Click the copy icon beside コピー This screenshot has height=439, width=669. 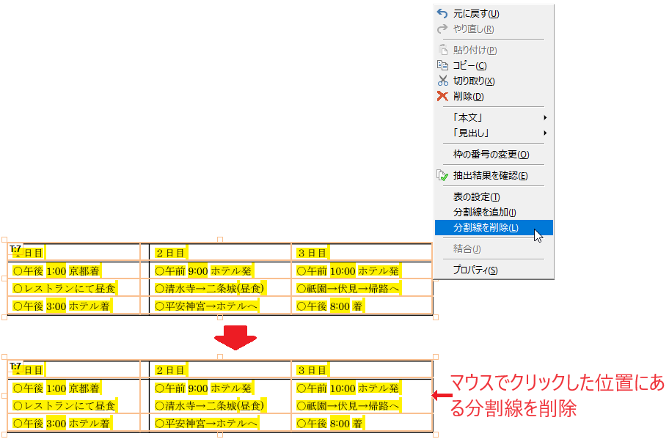(441, 65)
